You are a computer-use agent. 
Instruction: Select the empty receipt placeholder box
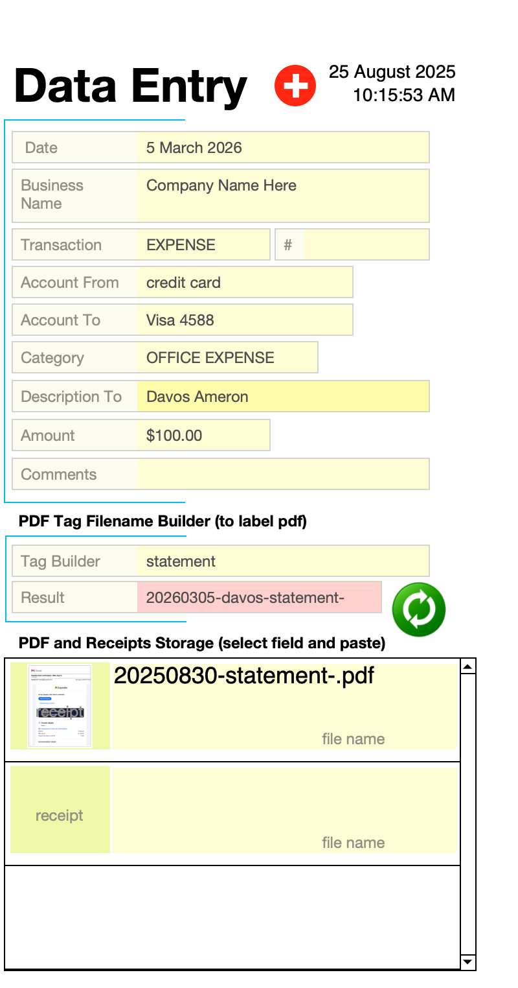60,809
